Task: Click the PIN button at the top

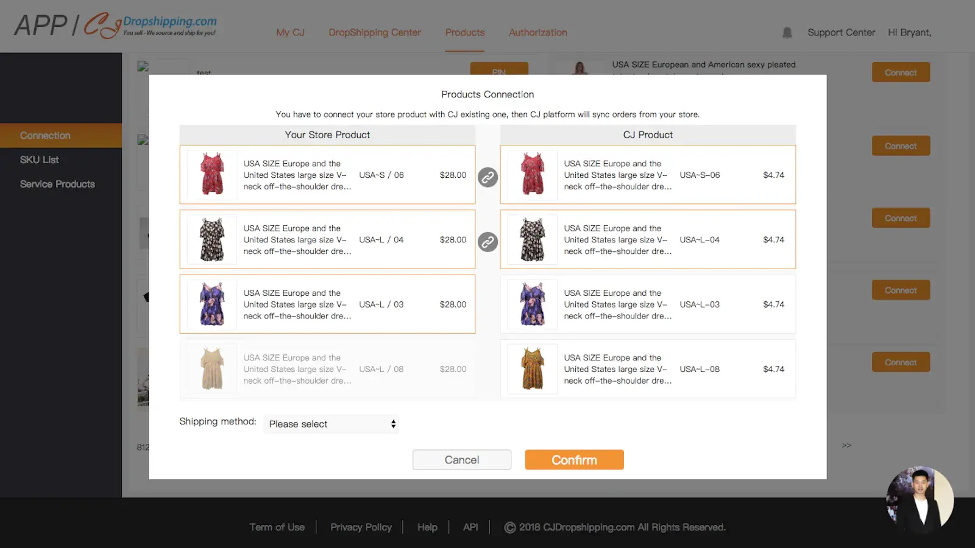Action: click(x=500, y=72)
